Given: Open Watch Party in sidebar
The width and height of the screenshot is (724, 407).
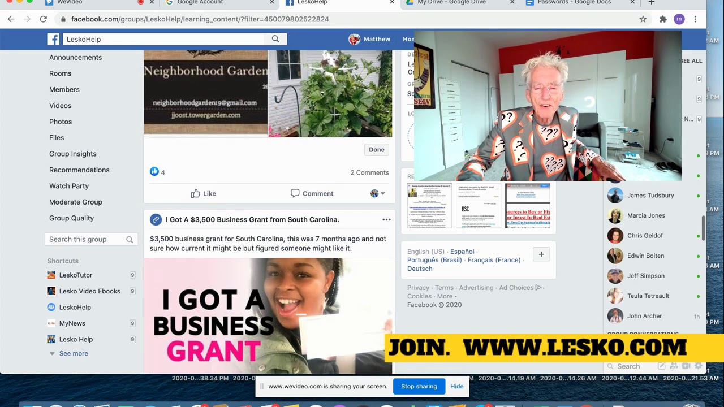Looking at the screenshot, I should (x=69, y=186).
